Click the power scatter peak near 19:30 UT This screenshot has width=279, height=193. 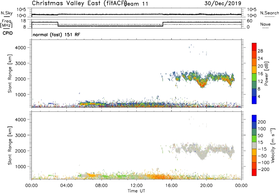[202, 84]
